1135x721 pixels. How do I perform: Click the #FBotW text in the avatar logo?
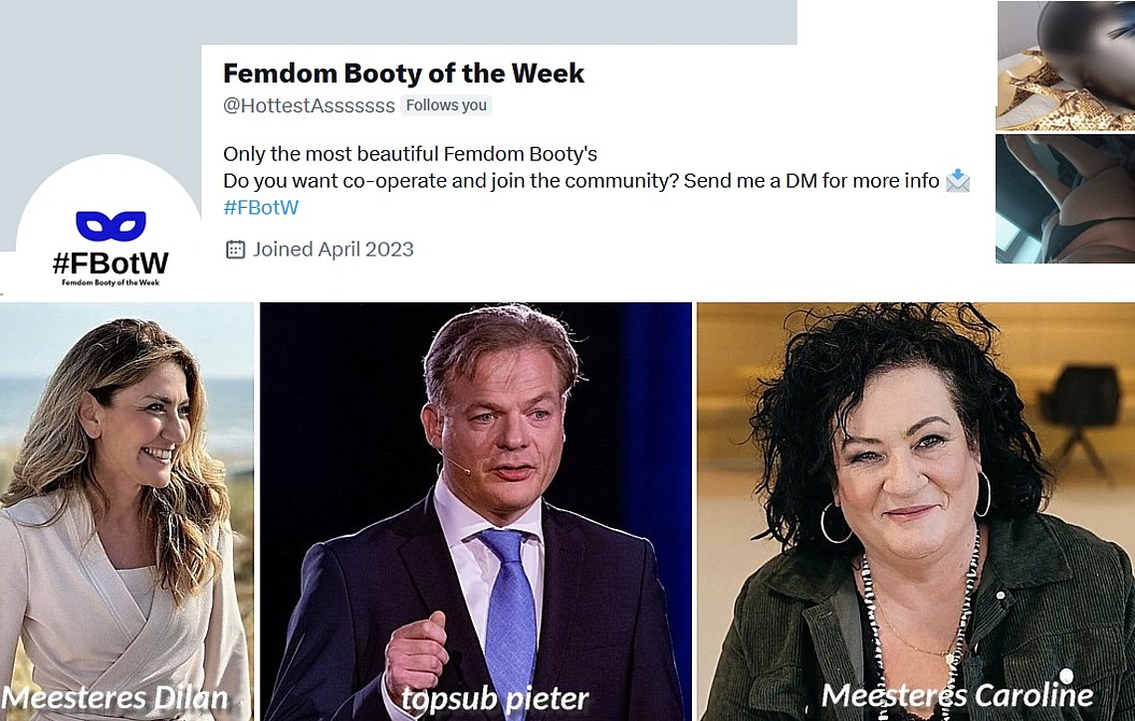(x=111, y=264)
